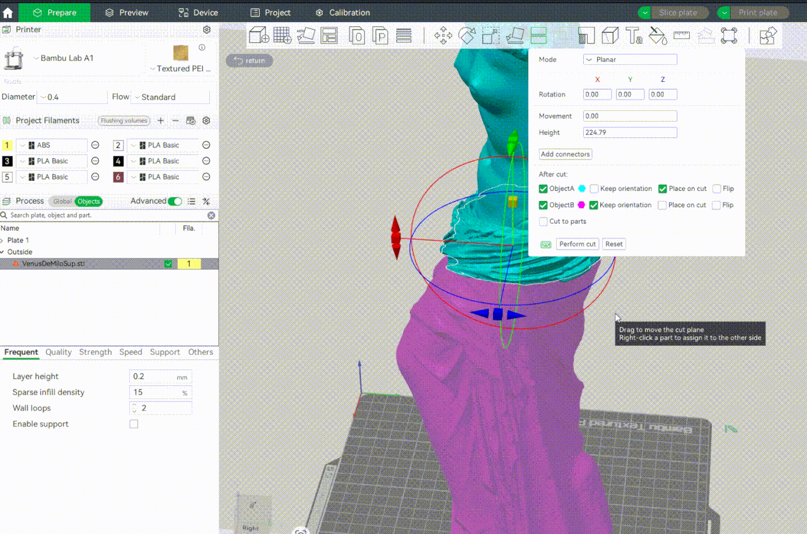Open the Quality settings tab

coord(59,352)
